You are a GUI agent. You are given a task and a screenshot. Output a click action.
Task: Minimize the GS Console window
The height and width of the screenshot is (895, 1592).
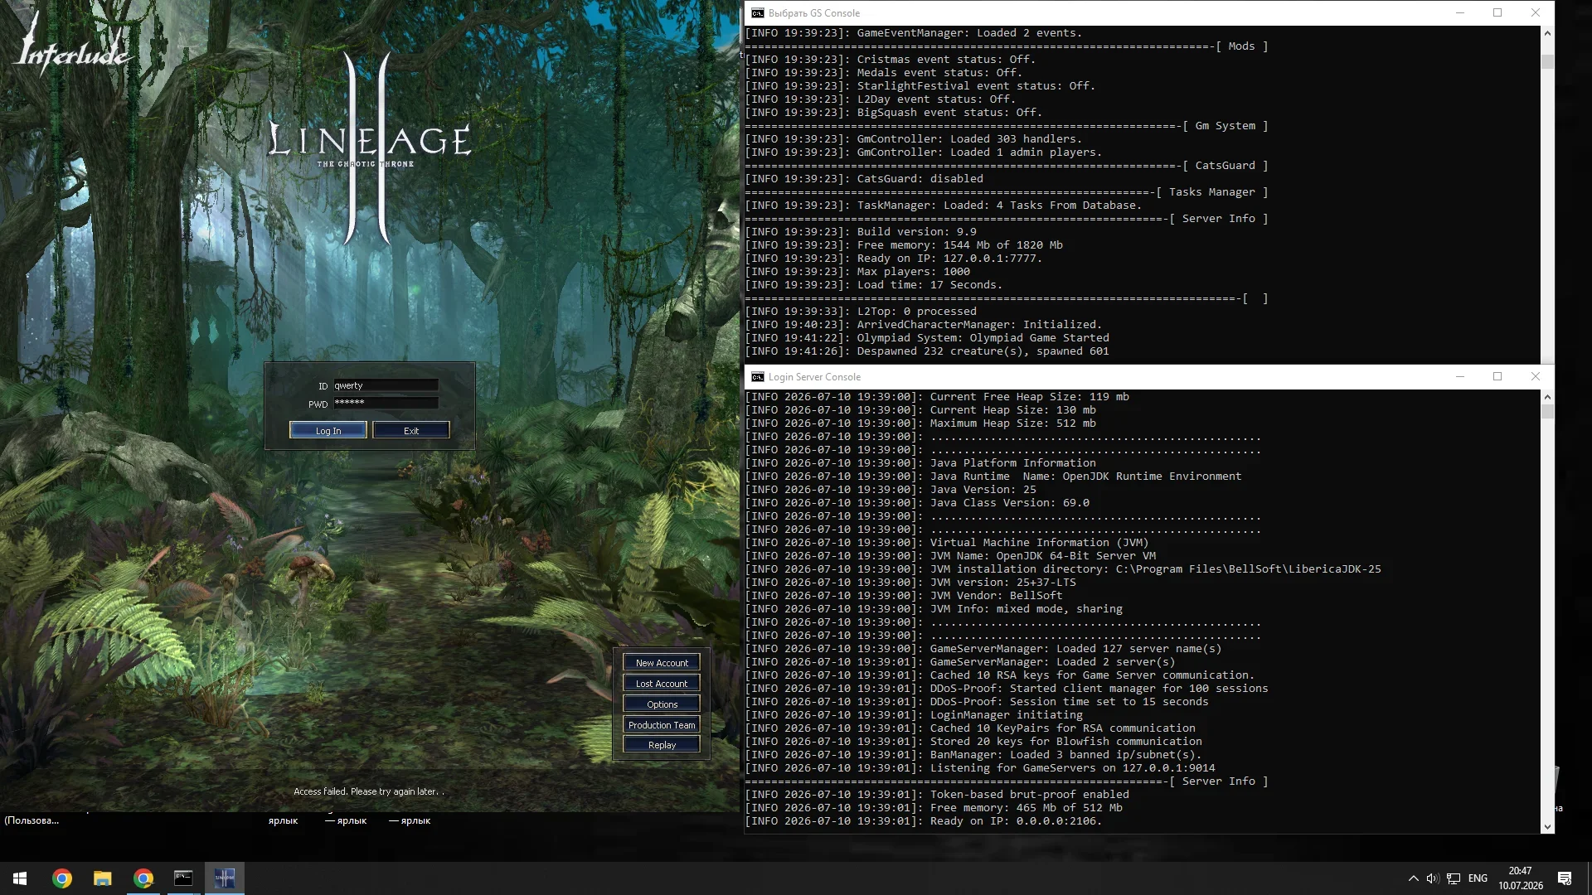pyautogui.click(x=1460, y=12)
